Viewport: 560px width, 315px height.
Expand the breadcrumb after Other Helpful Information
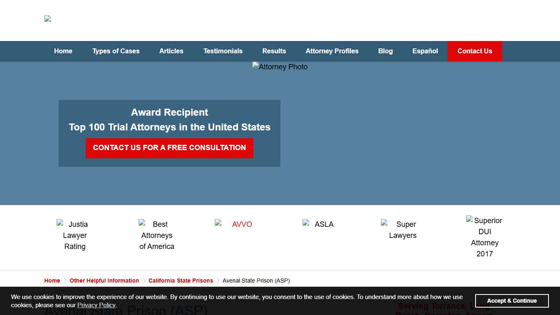[143, 281]
